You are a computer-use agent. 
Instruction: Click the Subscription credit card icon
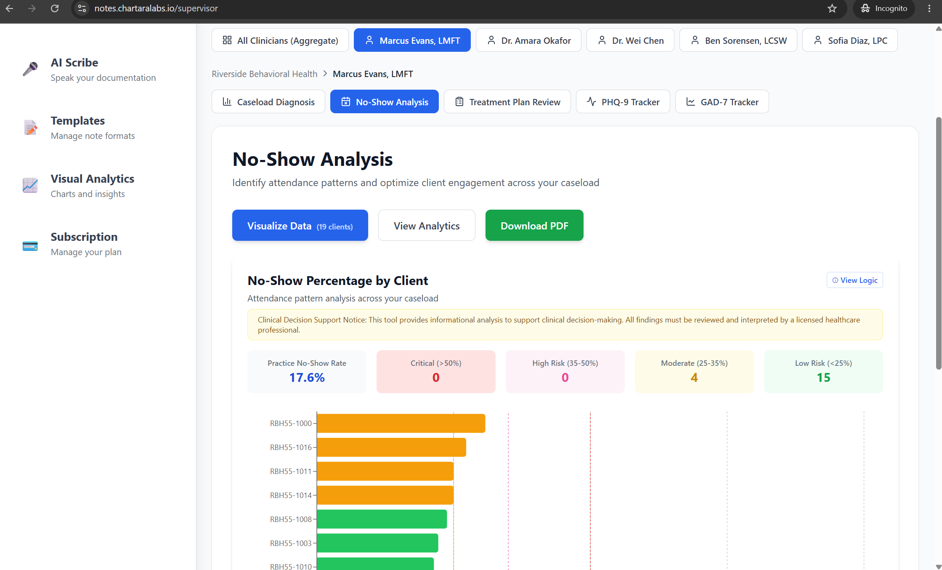30,246
